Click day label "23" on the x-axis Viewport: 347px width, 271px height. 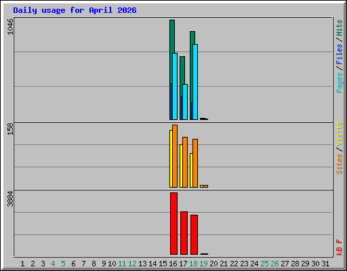click(244, 264)
